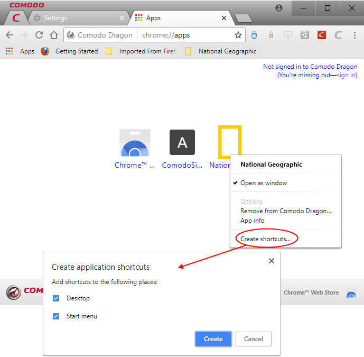The image size is (364, 357).
Task: Click the forward navigation arrow
Action: tap(24, 35)
